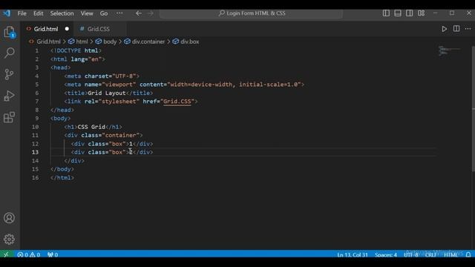Select html in the breadcrumb
Screen dimensions: 475x267
pos(82,42)
